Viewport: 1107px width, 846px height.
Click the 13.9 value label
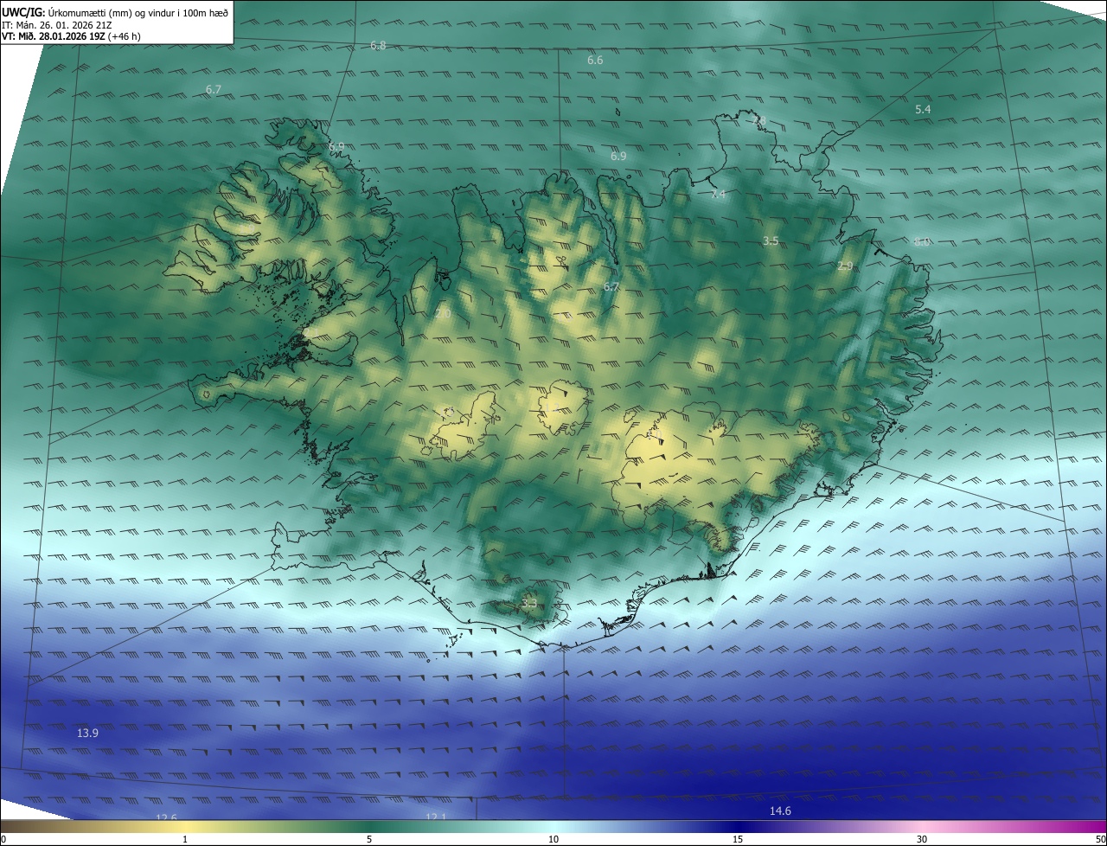coord(87,733)
